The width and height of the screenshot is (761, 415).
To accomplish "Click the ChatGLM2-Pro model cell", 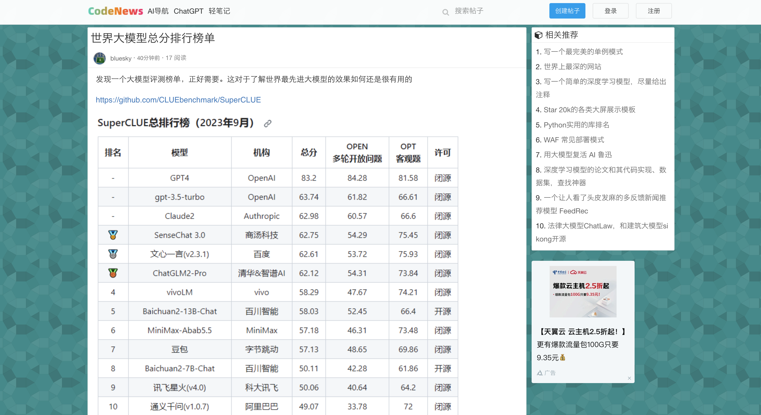I will [179, 273].
